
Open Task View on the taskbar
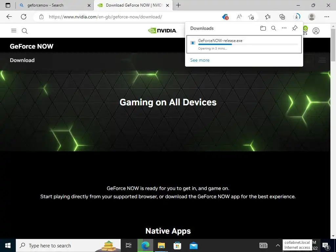click(128, 245)
